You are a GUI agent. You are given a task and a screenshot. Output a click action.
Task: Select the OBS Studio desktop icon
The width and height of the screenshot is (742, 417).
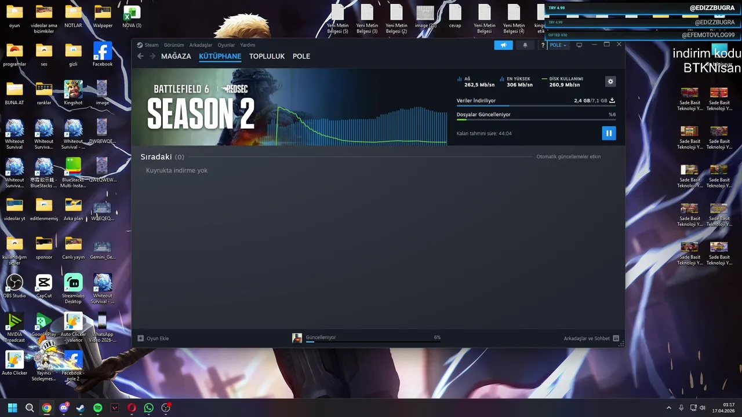(x=14, y=286)
